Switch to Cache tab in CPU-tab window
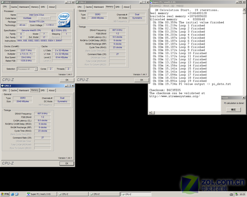This screenshot has height=197, width=247. point(14,7)
